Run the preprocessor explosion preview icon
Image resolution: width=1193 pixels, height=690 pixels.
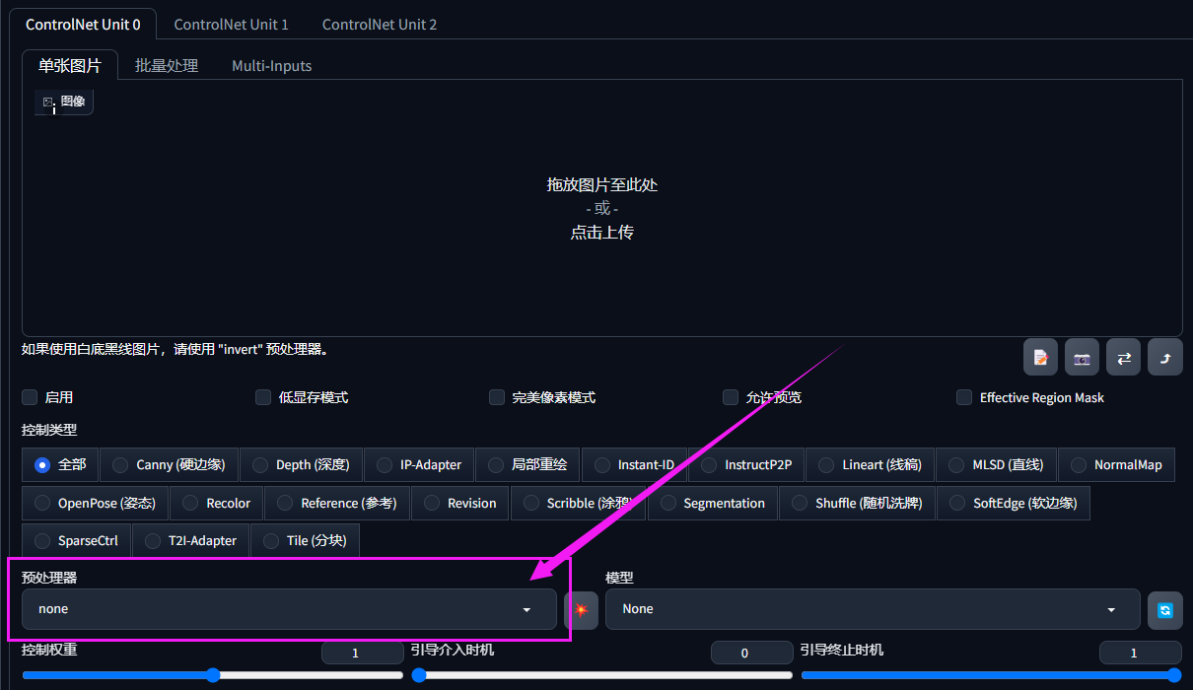click(581, 609)
